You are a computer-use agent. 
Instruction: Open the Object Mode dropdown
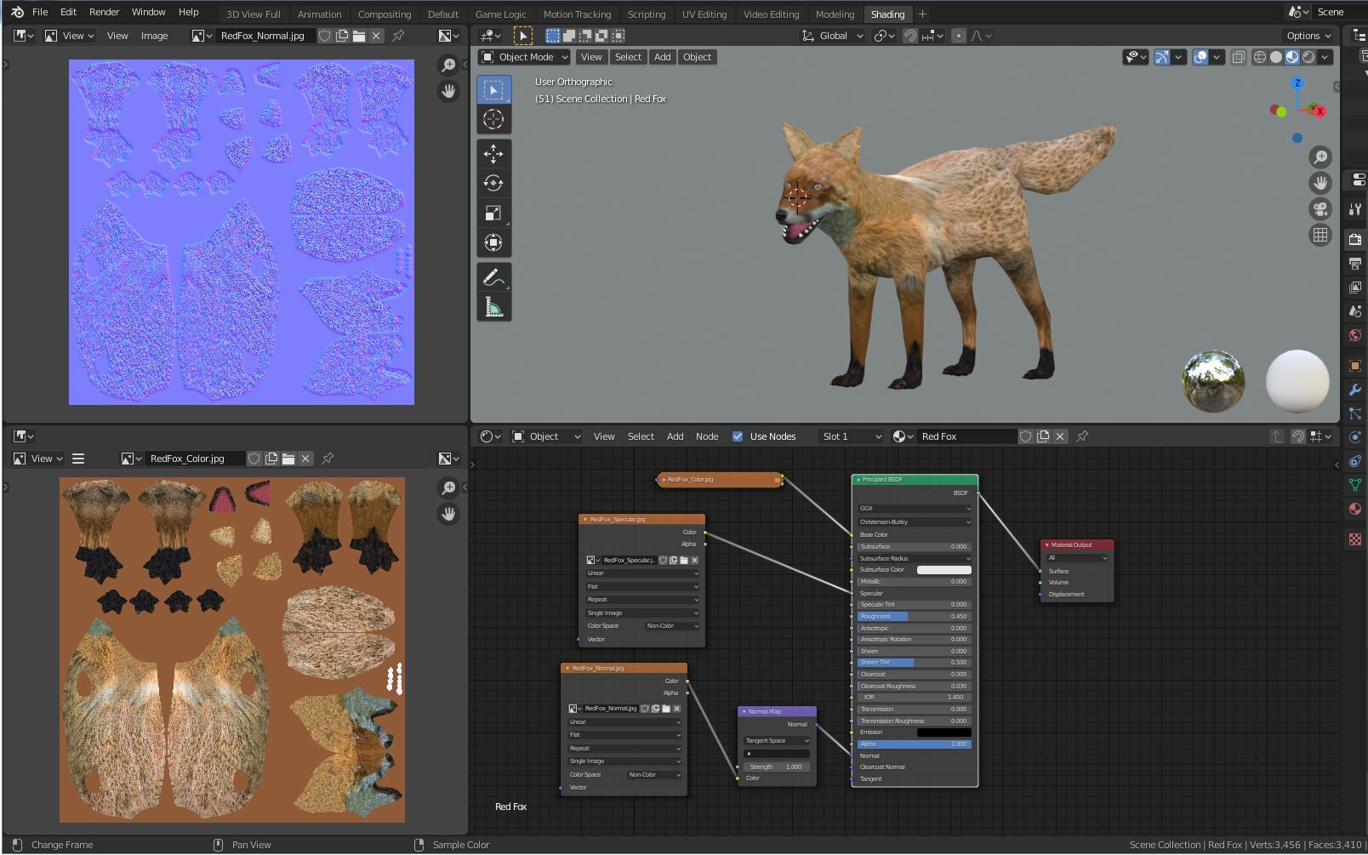(x=523, y=57)
